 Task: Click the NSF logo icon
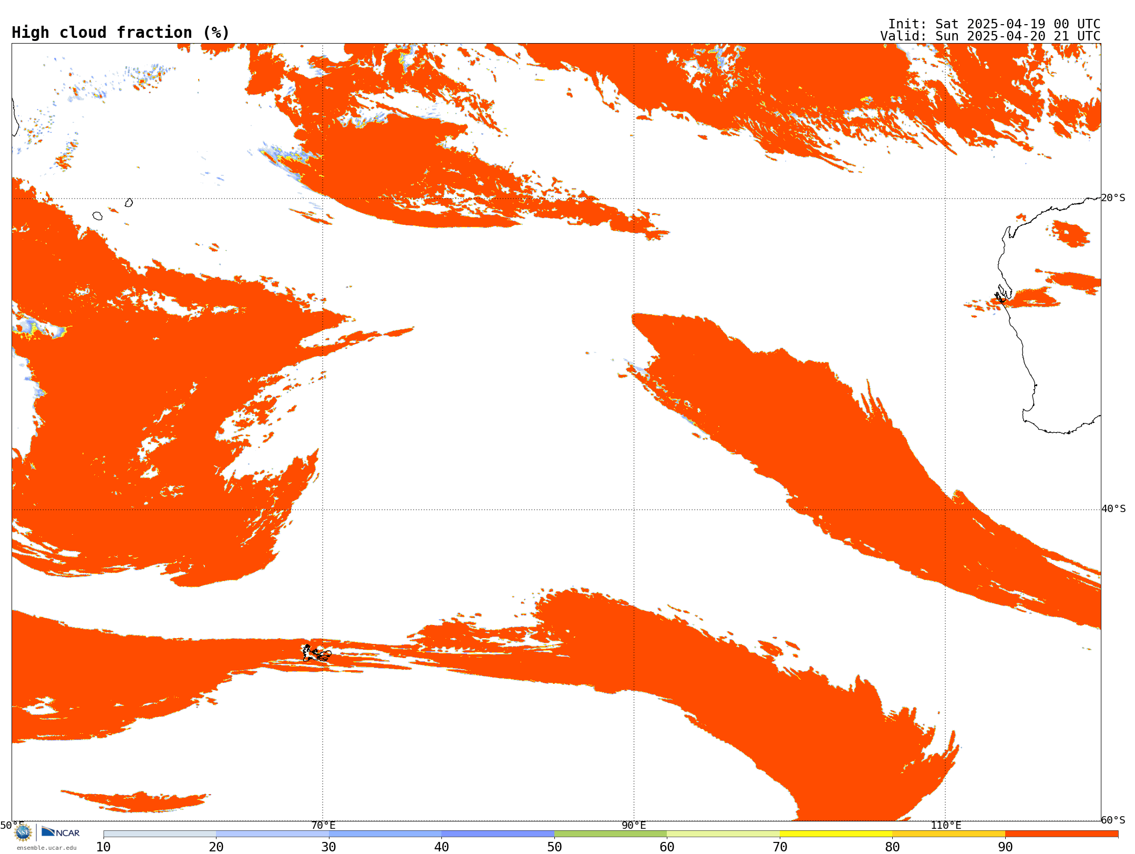click(23, 832)
